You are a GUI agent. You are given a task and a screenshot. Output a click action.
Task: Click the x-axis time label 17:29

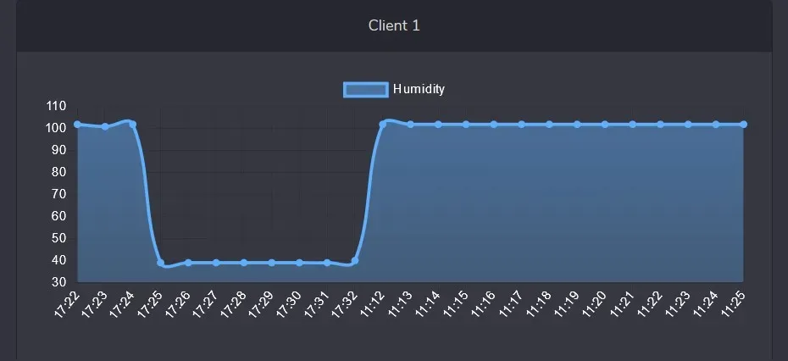261,303
